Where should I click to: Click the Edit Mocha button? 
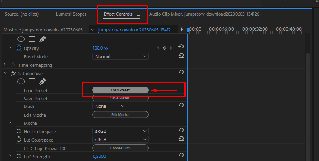pyautogui.click(x=120, y=115)
